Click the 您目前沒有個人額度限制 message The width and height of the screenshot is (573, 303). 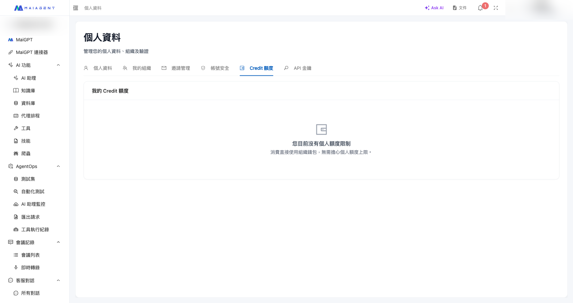(x=321, y=144)
